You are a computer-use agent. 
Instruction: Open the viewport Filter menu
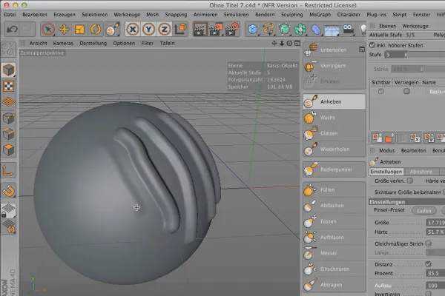pyautogui.click(x=148, y=44)
